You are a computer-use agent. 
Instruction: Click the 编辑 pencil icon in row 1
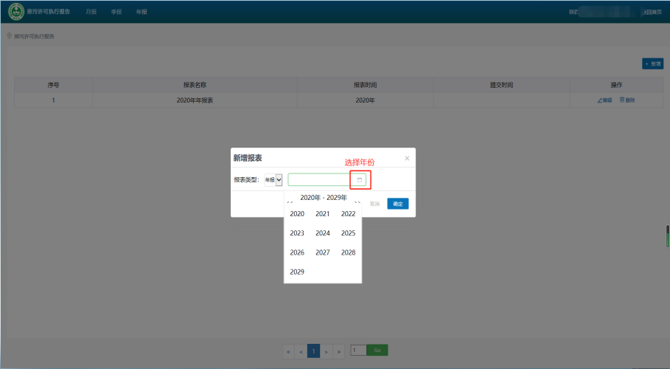[600, 100]
